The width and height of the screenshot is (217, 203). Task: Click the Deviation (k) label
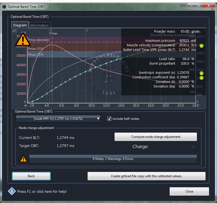point(165,82)
